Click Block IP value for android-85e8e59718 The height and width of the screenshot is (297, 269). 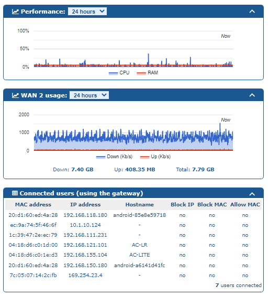182,215
